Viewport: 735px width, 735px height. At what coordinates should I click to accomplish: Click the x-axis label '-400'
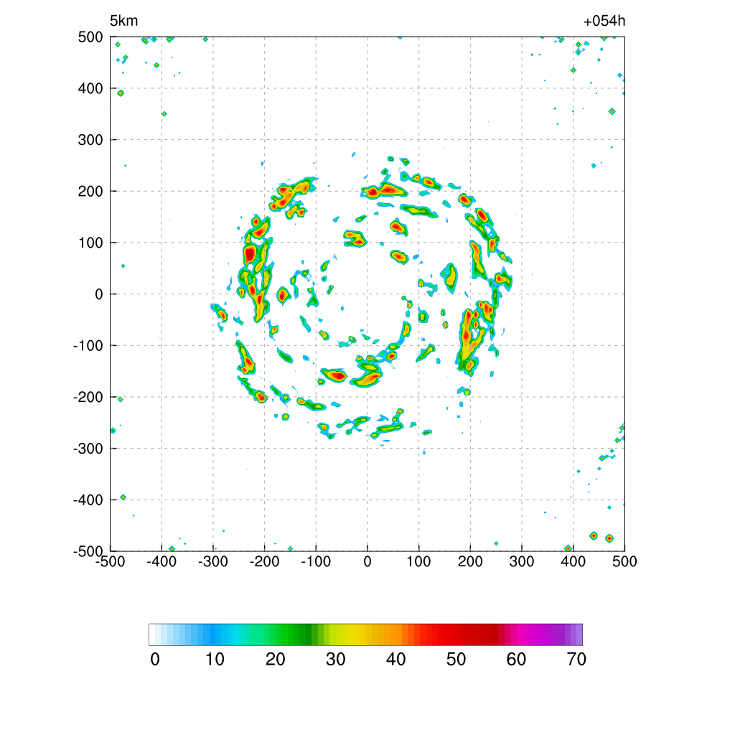[x=161, y=561]
